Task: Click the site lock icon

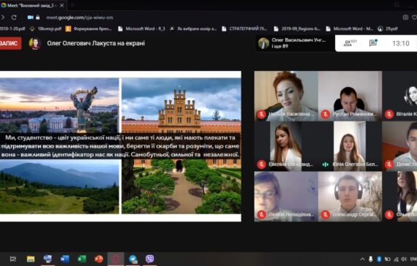Action: [x=38, y=18]
